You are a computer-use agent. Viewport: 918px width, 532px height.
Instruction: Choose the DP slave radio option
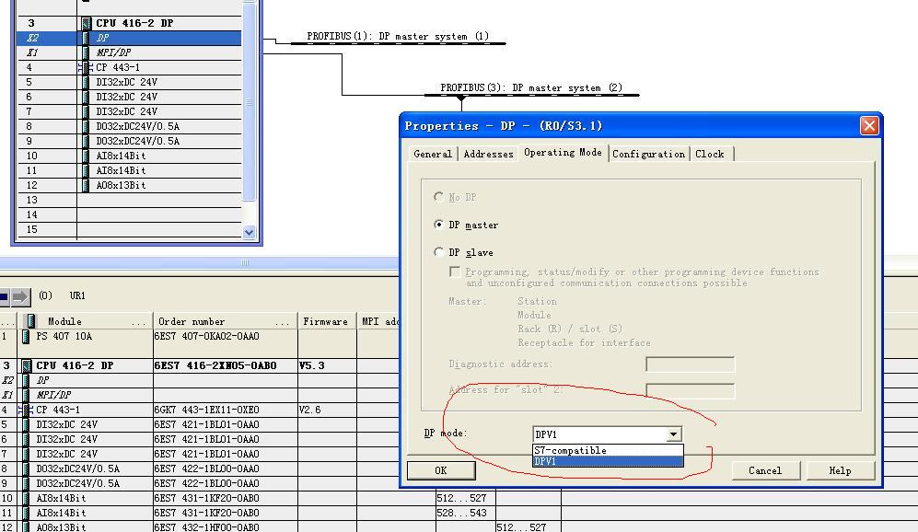coord(438,252)
